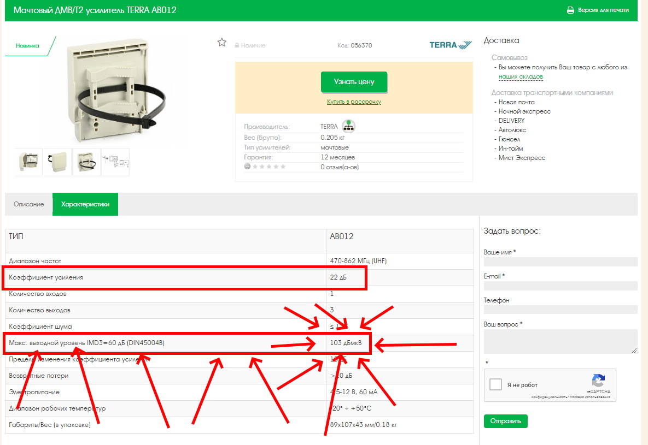Open the TERRA brand logo
The width and height of the screenshot is (648, 445).
(451, 45)
